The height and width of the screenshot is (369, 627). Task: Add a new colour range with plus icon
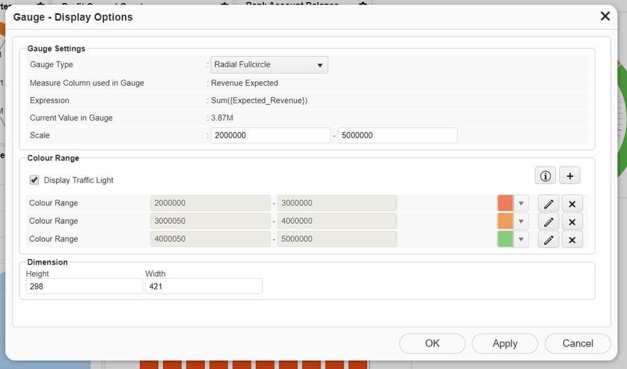[569, 176]
